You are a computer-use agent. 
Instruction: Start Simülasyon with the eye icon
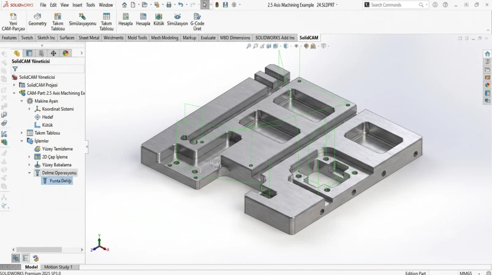177,20
